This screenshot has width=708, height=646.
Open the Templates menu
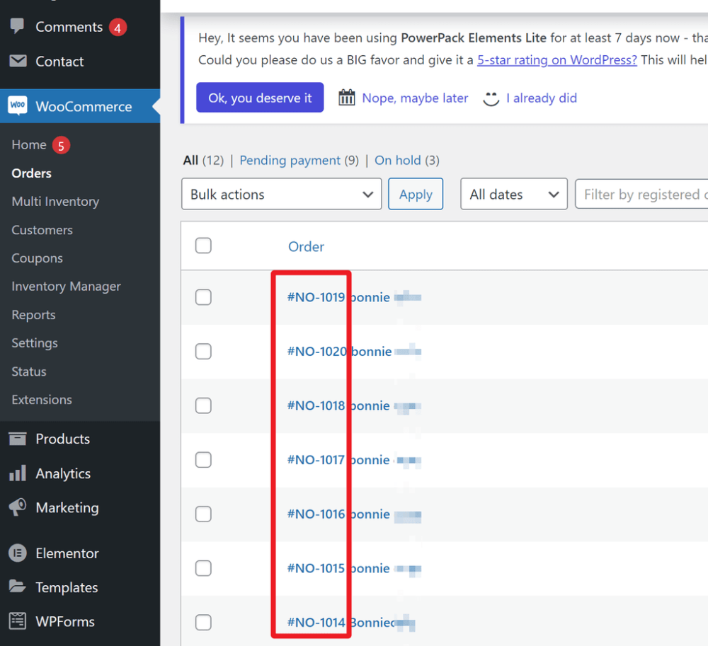tap(67, 588)
